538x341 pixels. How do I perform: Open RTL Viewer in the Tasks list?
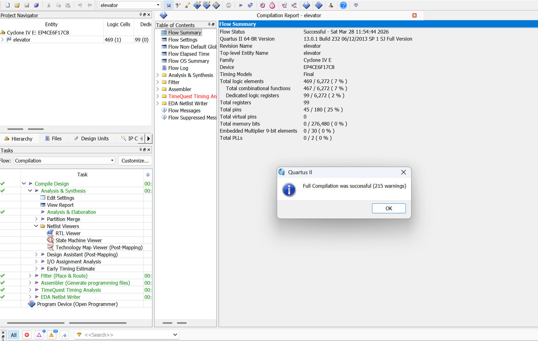(68, 233)
